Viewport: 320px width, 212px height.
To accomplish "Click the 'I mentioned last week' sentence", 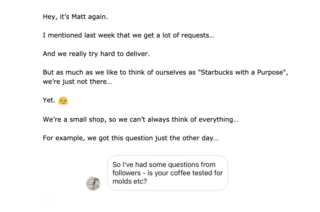I will click(128, 35).
